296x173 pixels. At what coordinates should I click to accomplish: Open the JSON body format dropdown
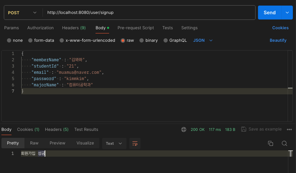[x=203, y=40]
